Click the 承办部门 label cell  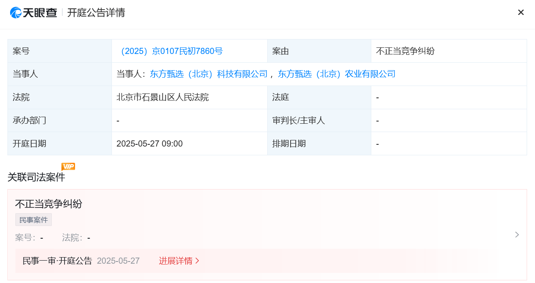pyautogui.click(x=60, y=121)
